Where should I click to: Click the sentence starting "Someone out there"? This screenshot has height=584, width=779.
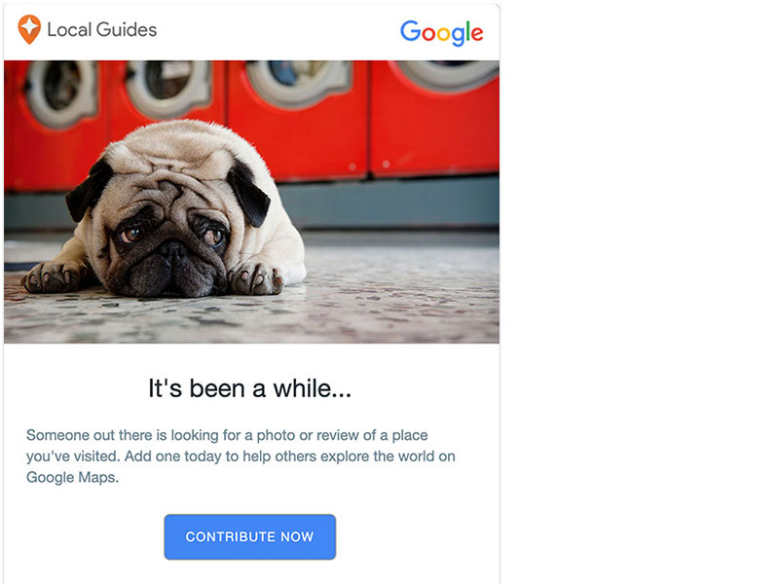pyautogui.click(x=227, y=435)
